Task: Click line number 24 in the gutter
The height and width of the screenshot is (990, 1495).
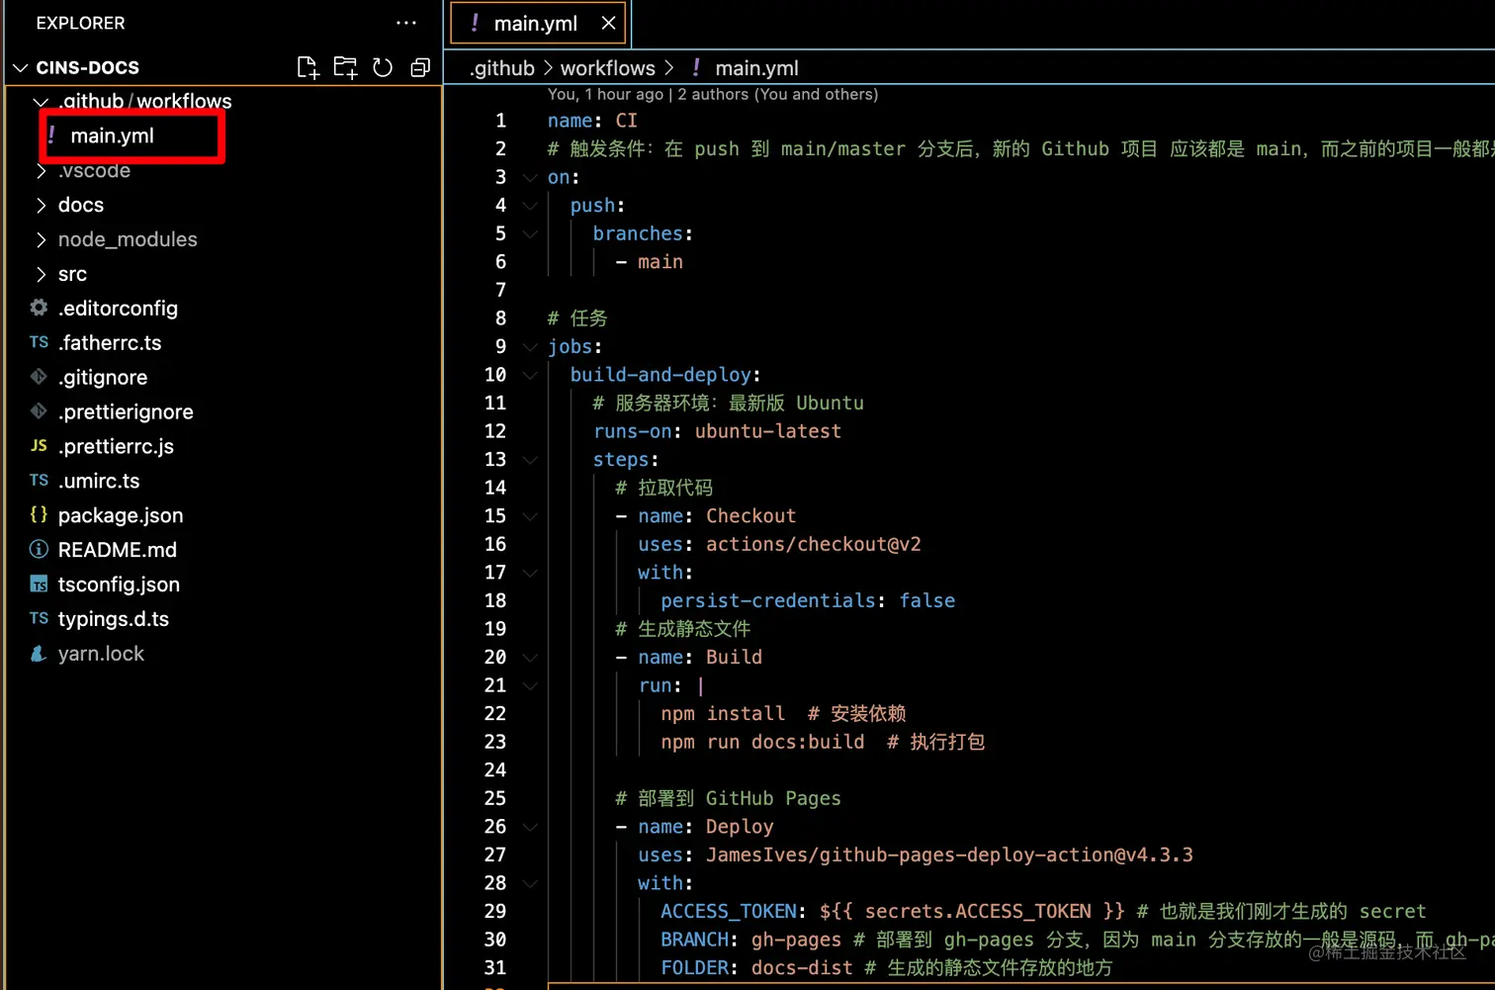Action: coord(495,769)
